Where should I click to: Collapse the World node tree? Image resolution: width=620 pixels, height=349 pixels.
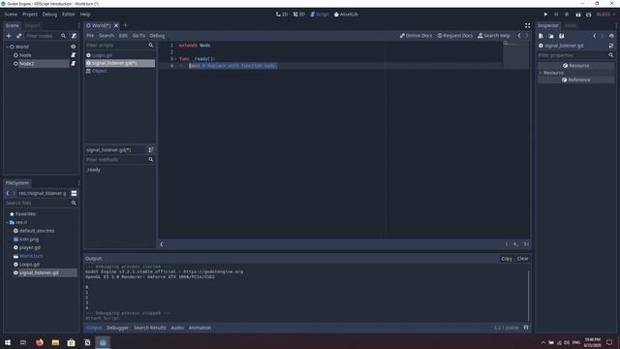click(7, 47)
